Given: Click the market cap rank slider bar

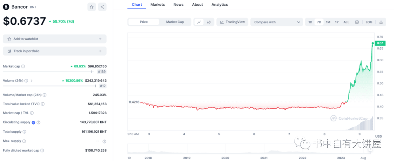Looking at the screenshot, I should click(x=47, y=72).
